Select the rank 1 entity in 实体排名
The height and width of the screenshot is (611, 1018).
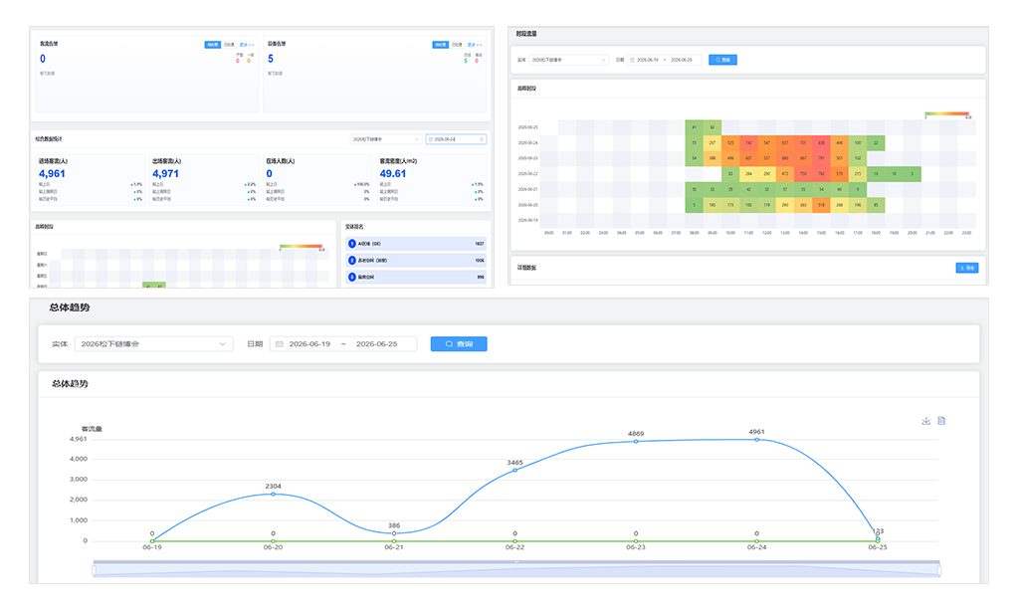(416, 244)
